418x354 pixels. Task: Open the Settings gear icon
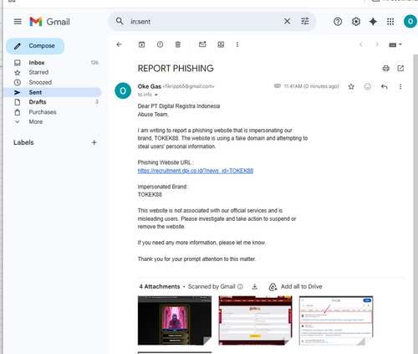coord(356,22)
